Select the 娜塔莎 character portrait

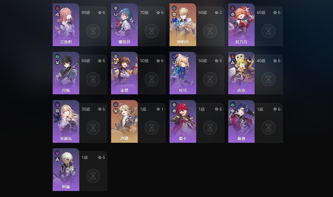(x=124, y=25)
